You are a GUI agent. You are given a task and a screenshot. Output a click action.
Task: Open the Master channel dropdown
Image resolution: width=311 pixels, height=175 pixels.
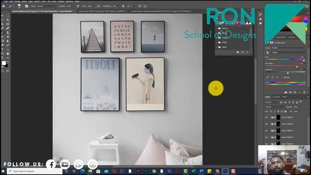pyautogui.click(x=289, y=52)
